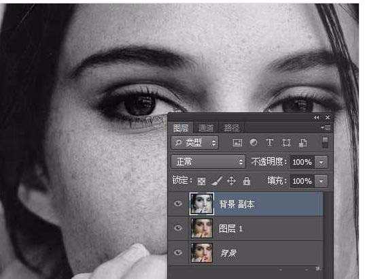
Task: Filter layers by pixel layer icon
Action: [x=237, y=142]
